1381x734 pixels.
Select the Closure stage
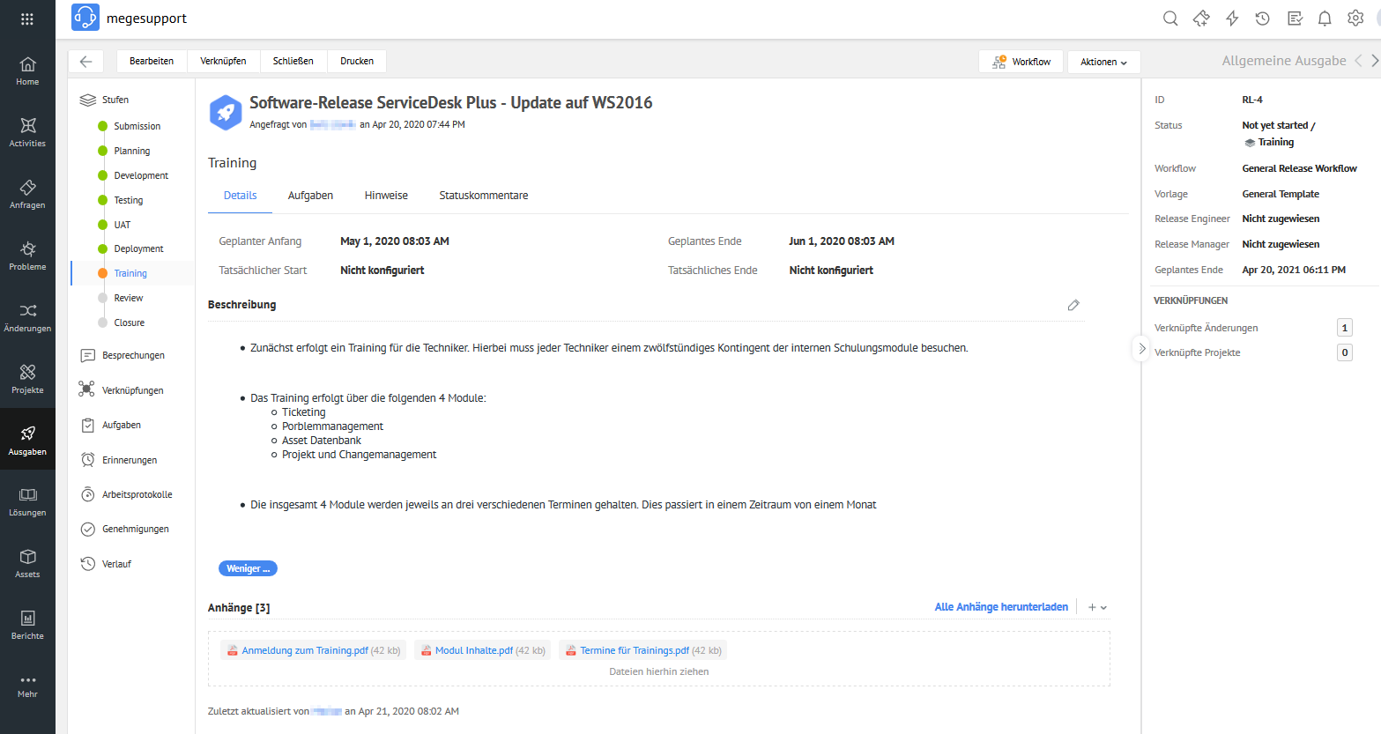[x=129, y=323]
